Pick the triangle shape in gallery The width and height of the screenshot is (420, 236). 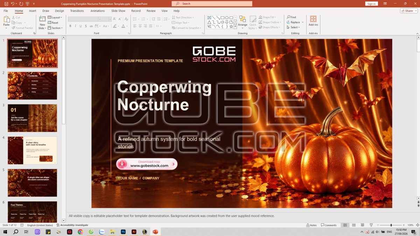(x=209, y=22)
